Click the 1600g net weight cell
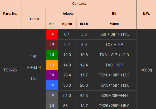This screenshot has width=156, height=109. point(146,70)
